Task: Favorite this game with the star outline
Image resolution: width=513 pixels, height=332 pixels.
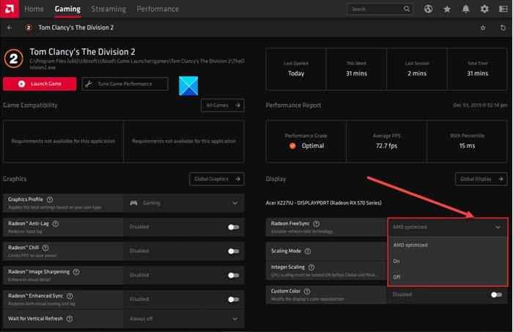Action: pos(483,28)
